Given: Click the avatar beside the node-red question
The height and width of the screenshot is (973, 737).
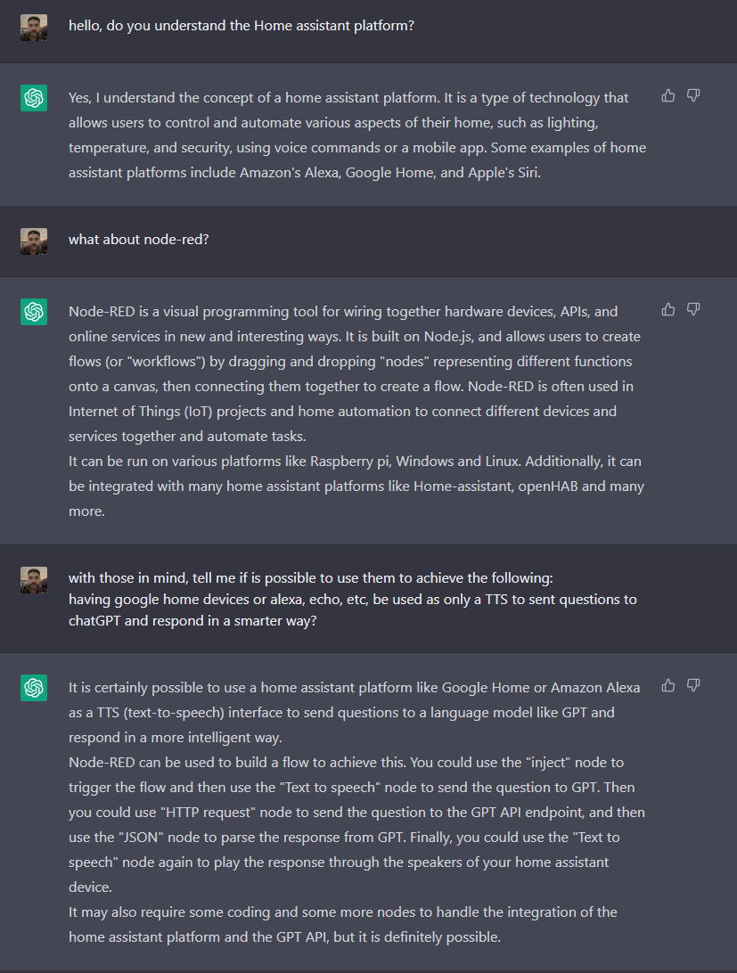Looking at the screenshot, I should coord(33,241).
